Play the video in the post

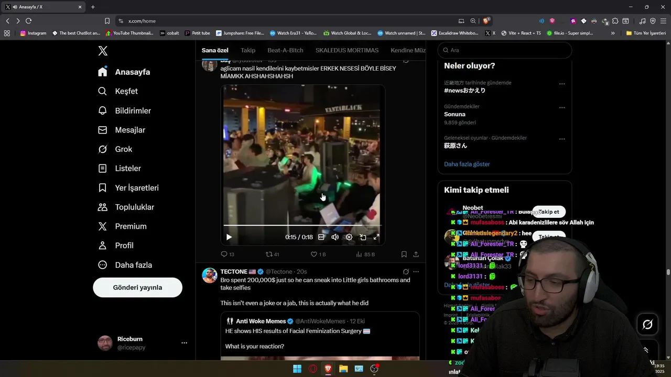[229, 237]
